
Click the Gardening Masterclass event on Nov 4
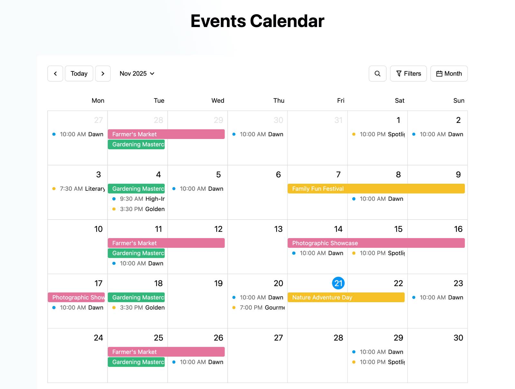pyautogui.click(x=136, y=189)
